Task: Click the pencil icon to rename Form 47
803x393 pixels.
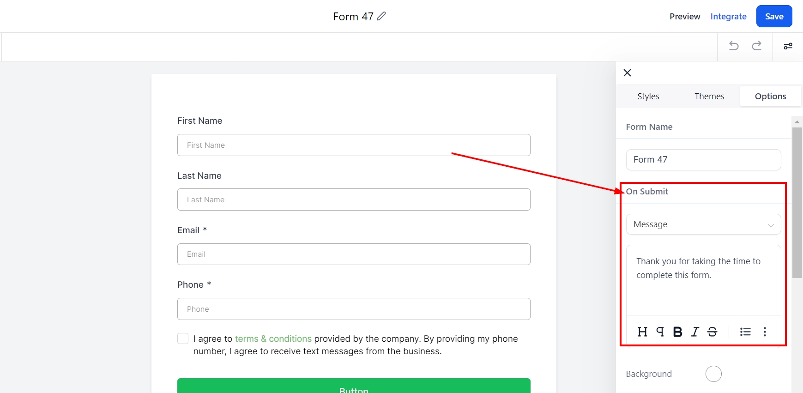Action: click(x=381, y=16)
